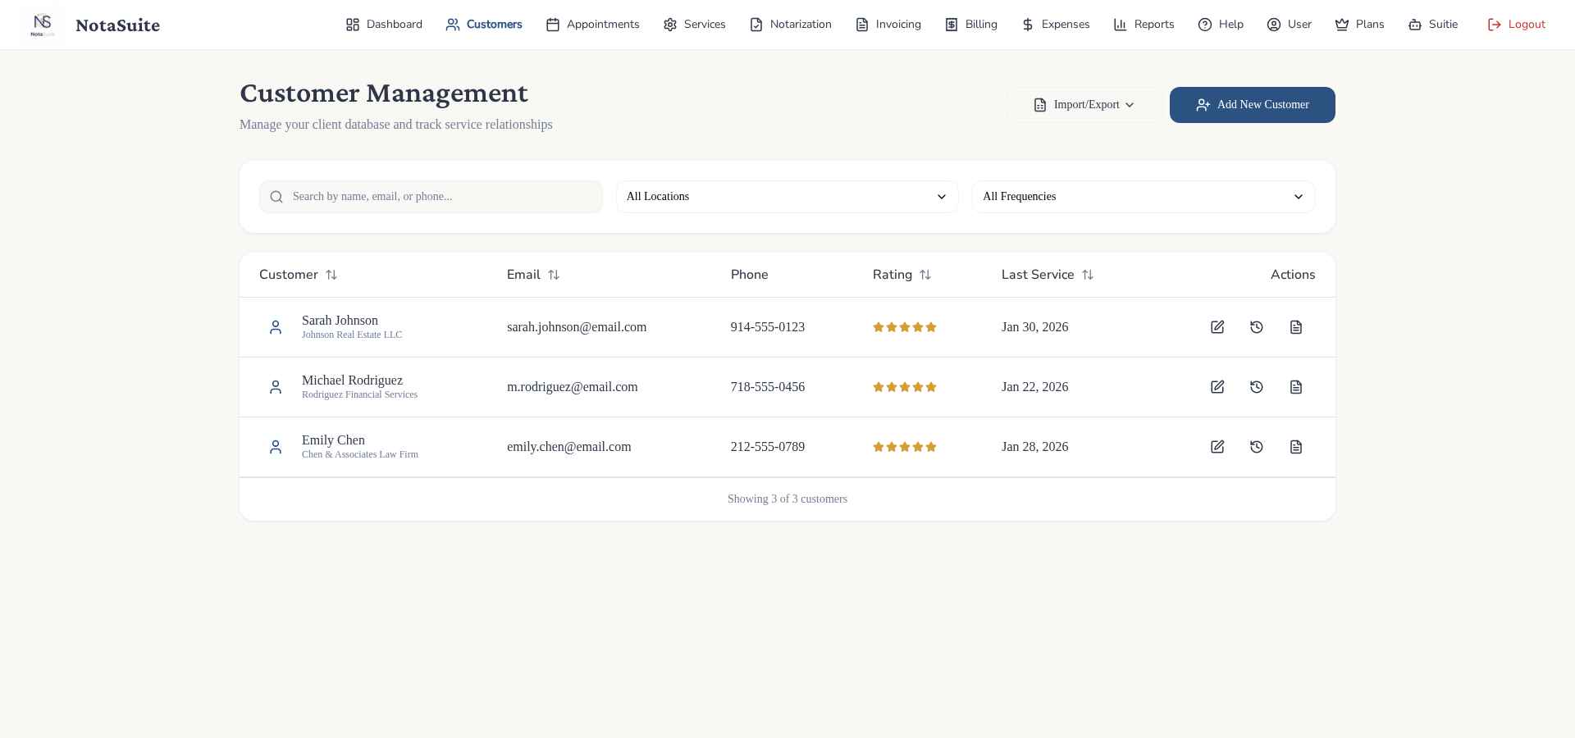Expand the All Locations dropdown

pos(787,197)
